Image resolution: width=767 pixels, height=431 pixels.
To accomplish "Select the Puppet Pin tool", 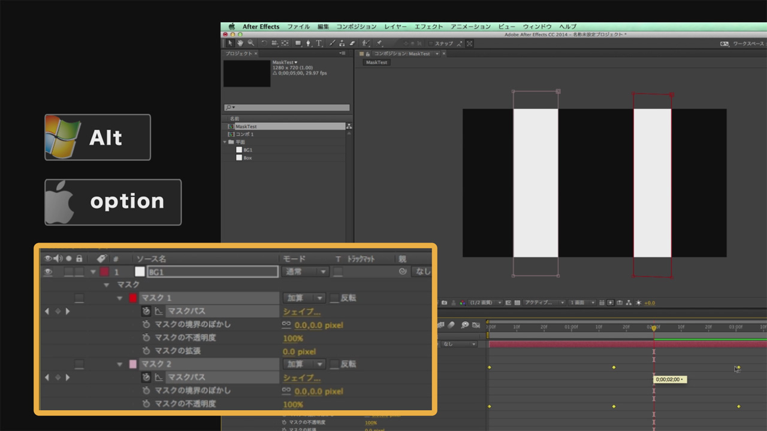I will [x=379, y=43].
